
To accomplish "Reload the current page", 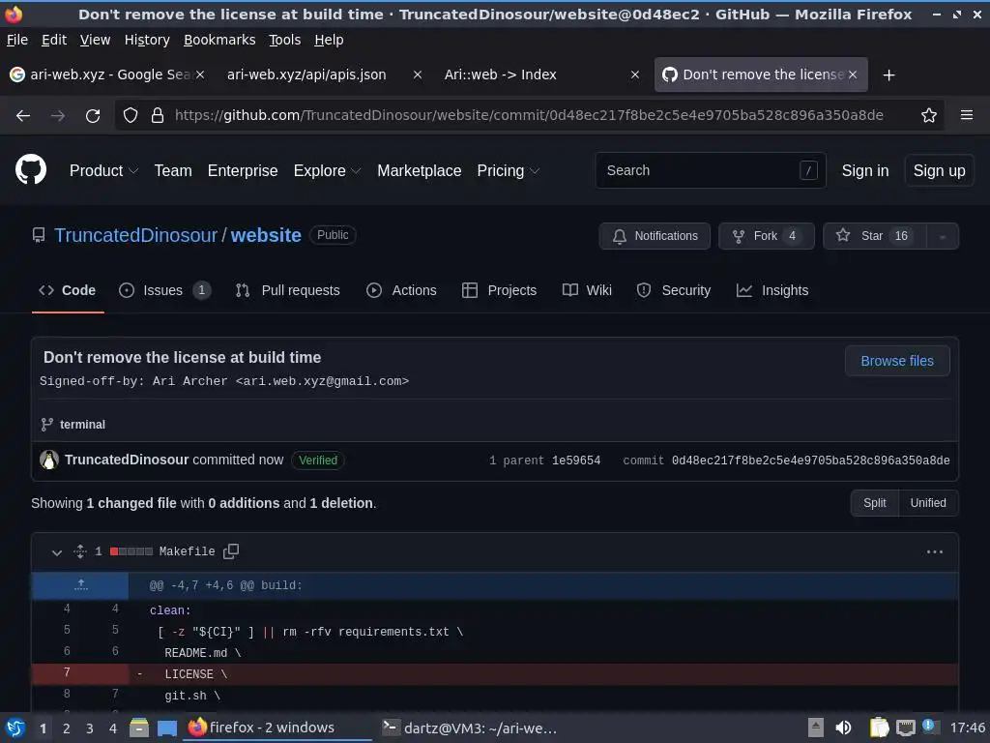I will coord(93,116).
